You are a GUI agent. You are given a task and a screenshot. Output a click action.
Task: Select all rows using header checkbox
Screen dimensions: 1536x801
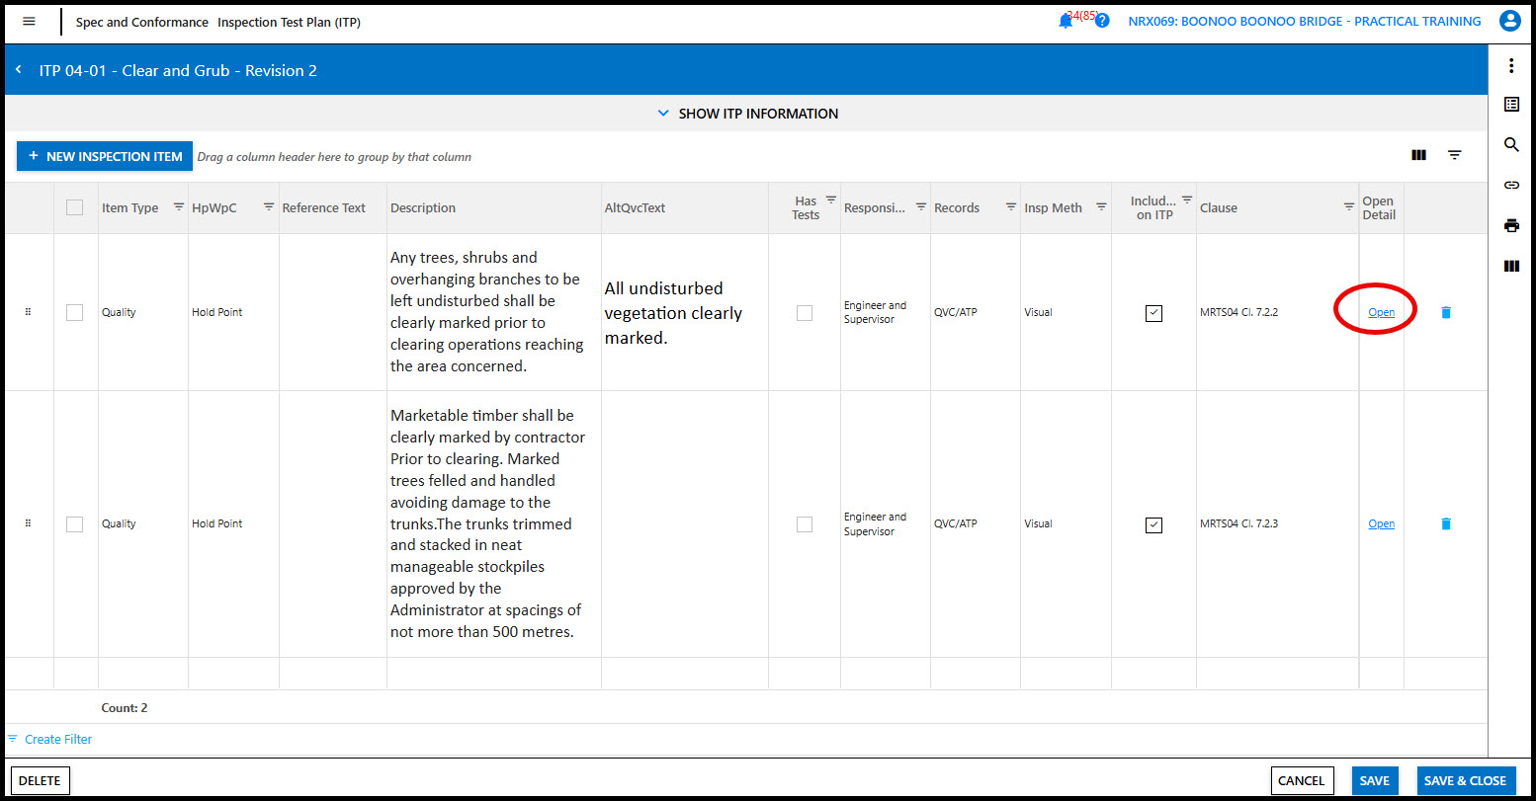[x=75, y=207]
